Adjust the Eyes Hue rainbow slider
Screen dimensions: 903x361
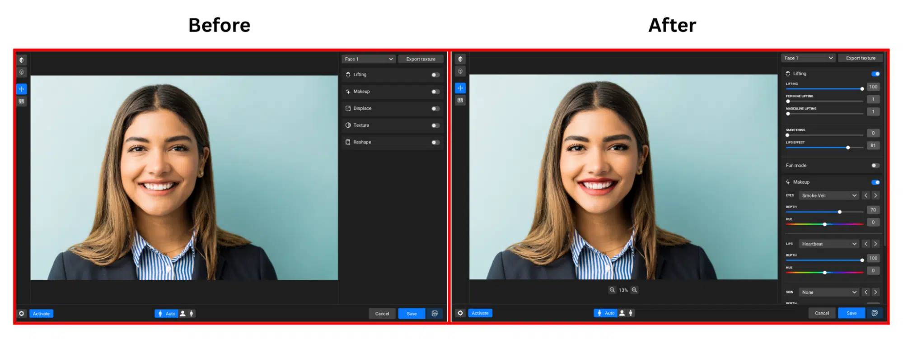point(824,224)
